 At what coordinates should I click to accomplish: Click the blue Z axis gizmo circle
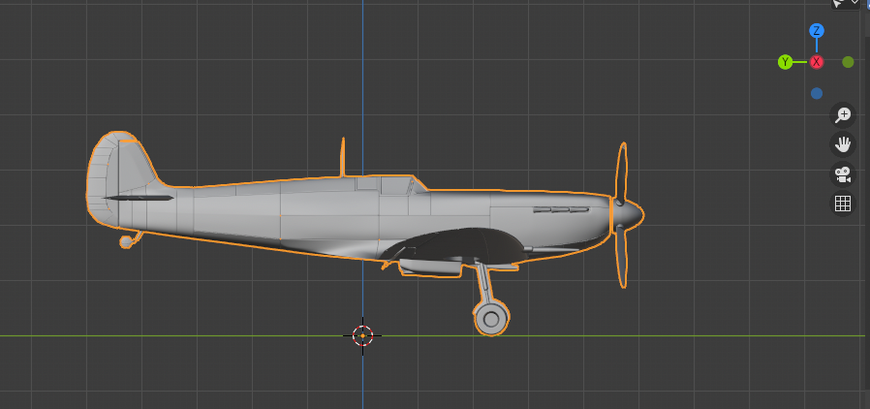pos(816,30)
